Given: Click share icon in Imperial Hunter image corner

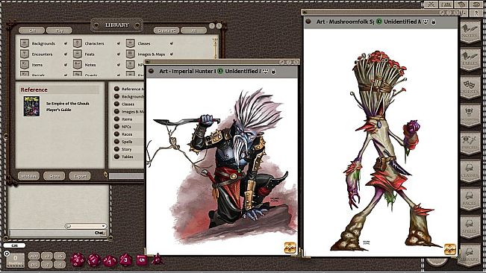Looking at the screenshot, I should point(290,248).
